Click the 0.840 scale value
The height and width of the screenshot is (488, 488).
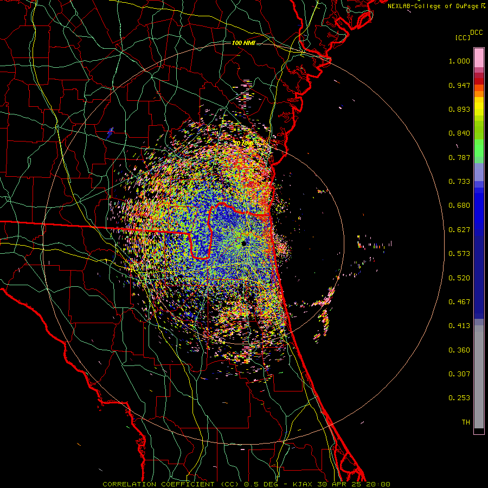(459, 133)
